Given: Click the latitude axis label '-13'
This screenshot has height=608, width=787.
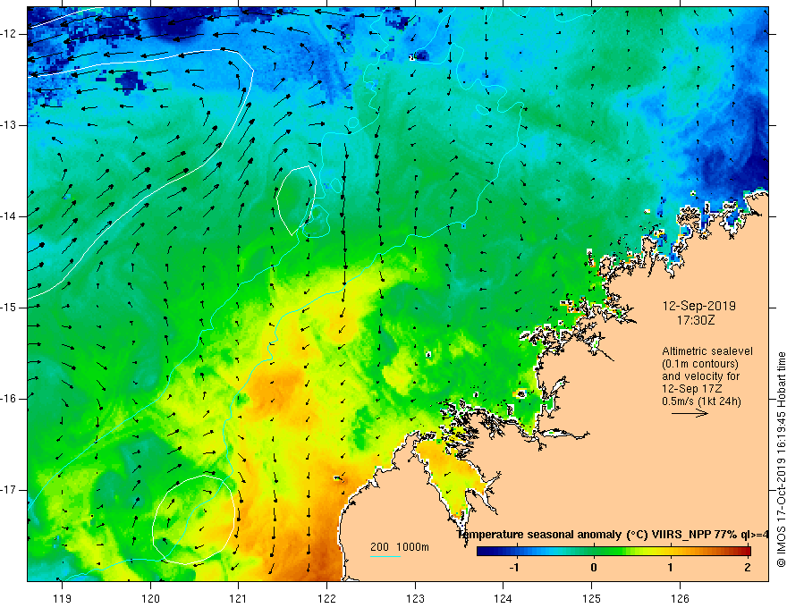Looking at the screenshot, I should tap(9, 125).
